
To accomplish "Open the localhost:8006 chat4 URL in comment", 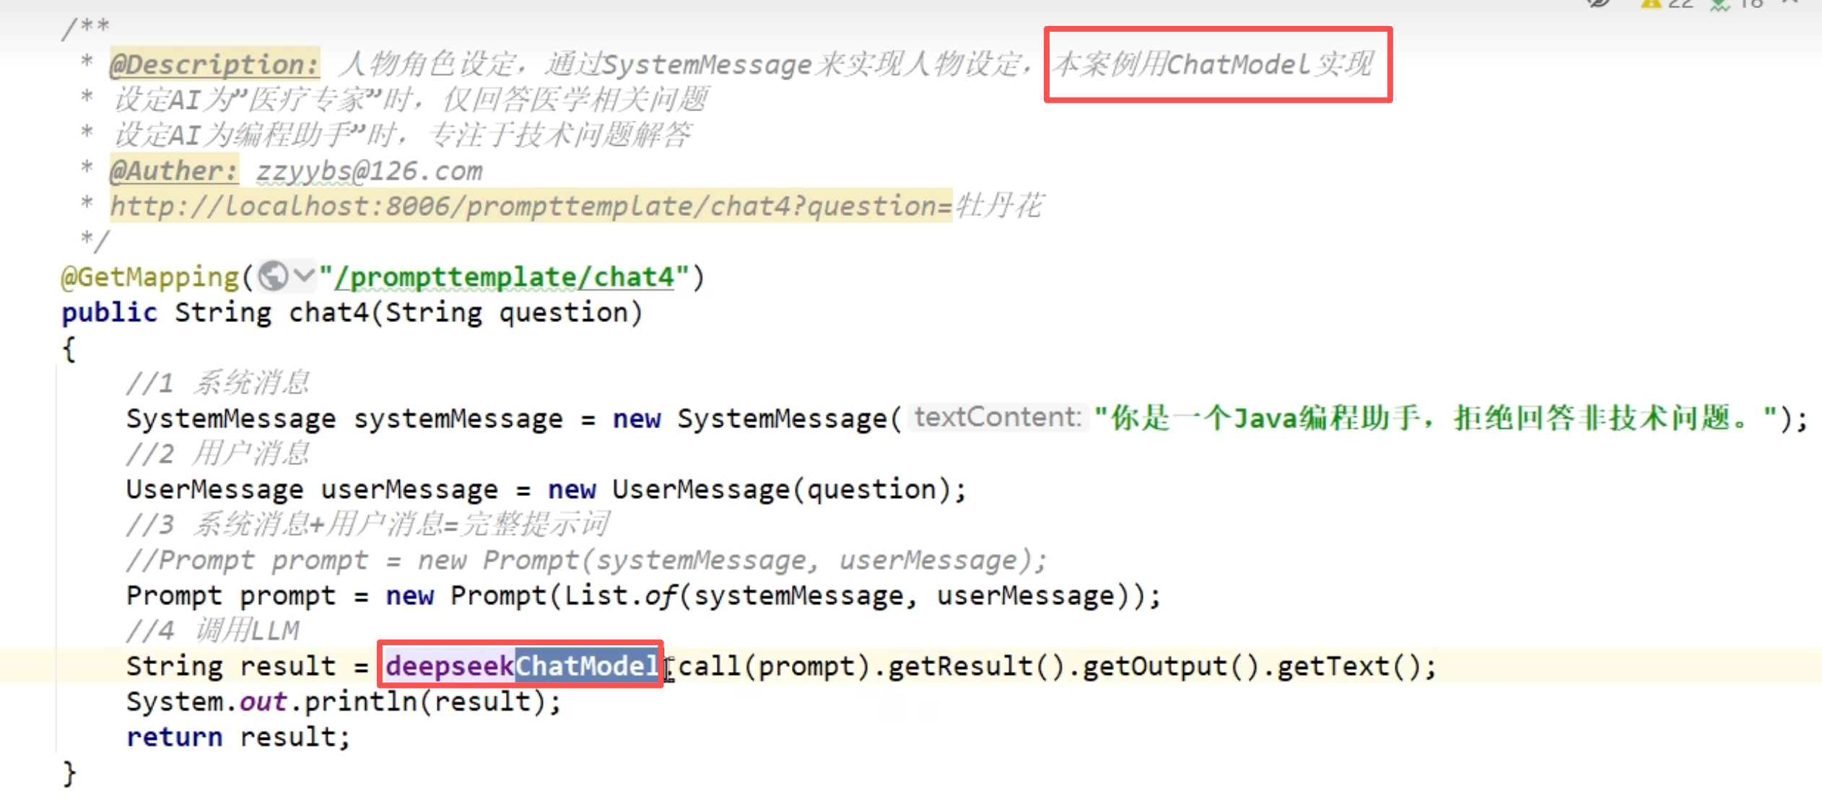I will click(531, 206).
